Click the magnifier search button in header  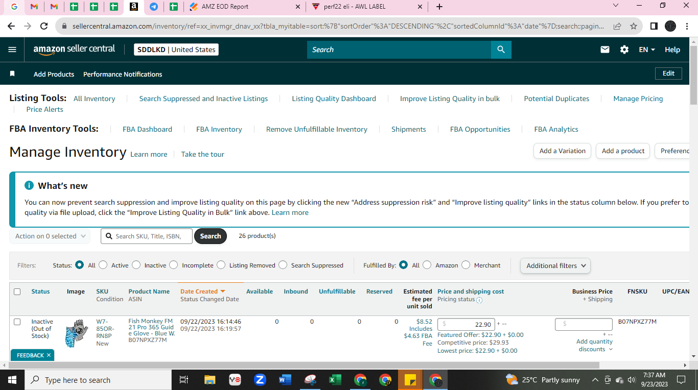pyautogui.click(x=501, y=50)
